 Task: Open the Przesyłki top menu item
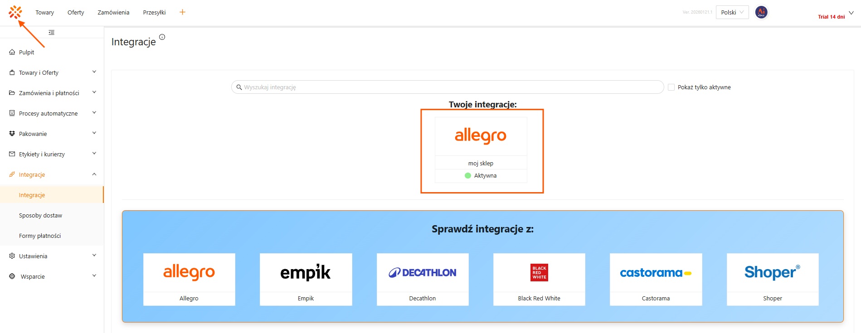pos(154,13)
